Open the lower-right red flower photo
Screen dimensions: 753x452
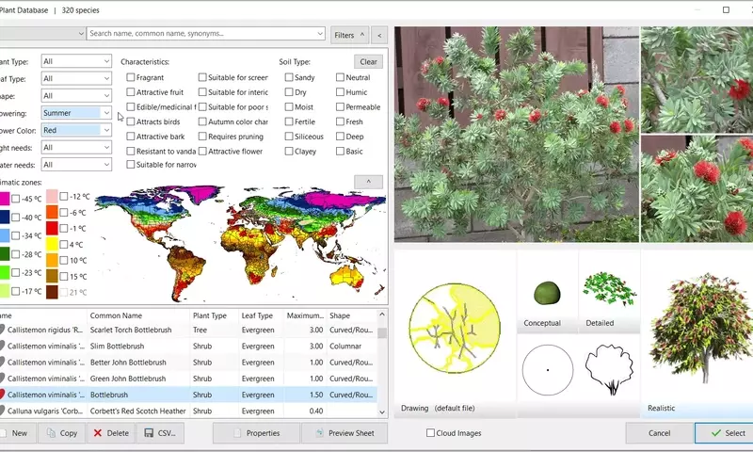697,188
